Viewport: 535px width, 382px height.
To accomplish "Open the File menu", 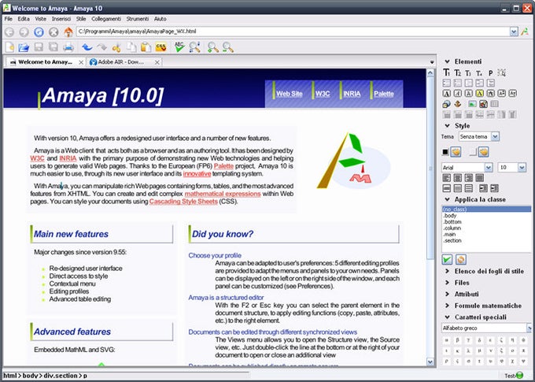I will pos(8,19).
